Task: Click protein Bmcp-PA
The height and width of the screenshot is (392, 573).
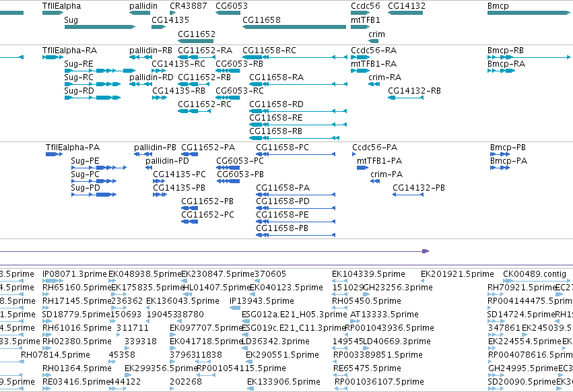Action: 500,168
